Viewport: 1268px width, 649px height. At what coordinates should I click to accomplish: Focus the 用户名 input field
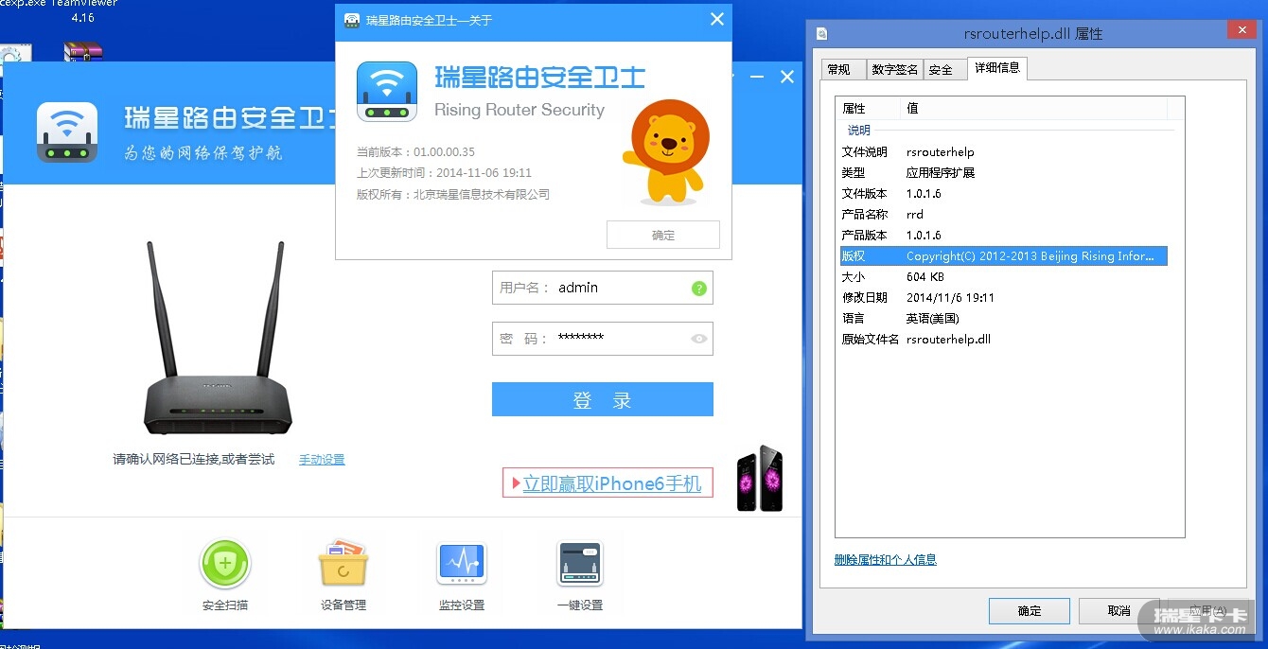pos(602,288)
